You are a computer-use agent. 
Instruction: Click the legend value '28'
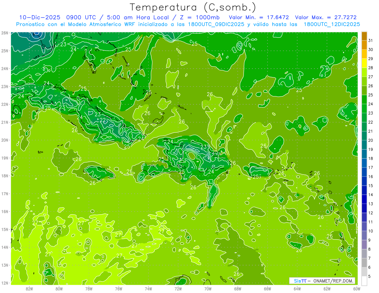pos(371,68)
